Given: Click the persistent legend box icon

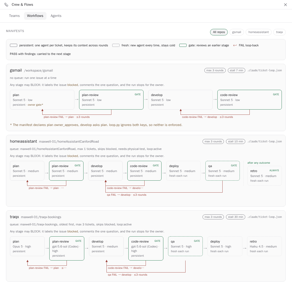Looking at the screenshot, I should pos(14,45).
